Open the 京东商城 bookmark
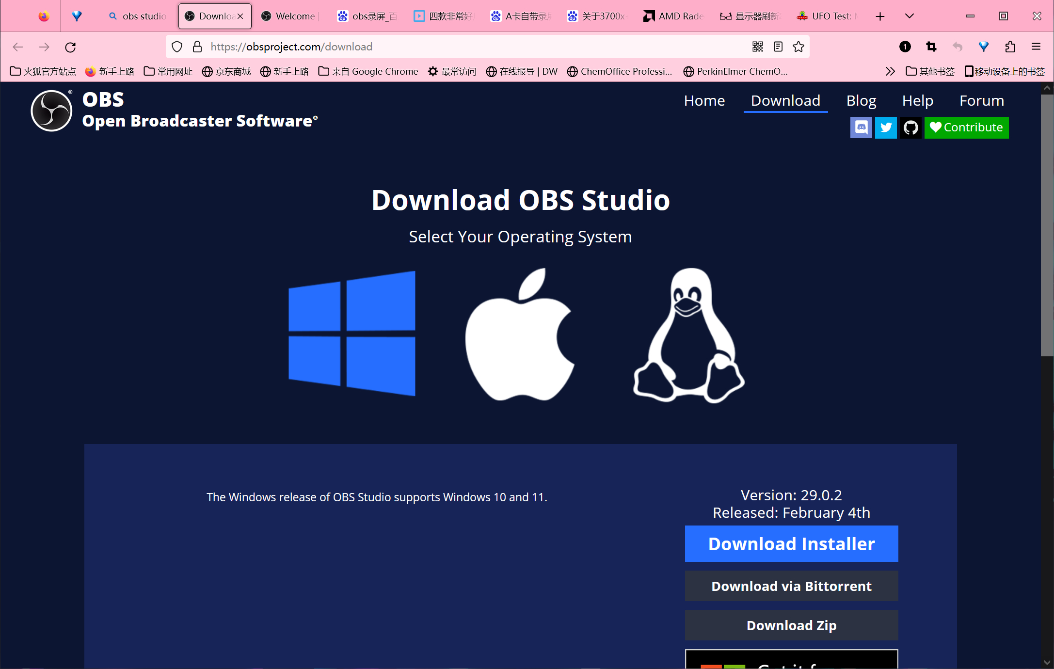 tap(226, 72)
